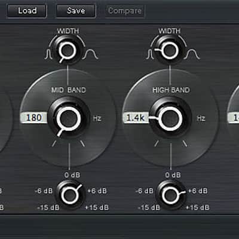Click the +15 dB label of High Band gain

pyautogui.click(x=198, y=207)
